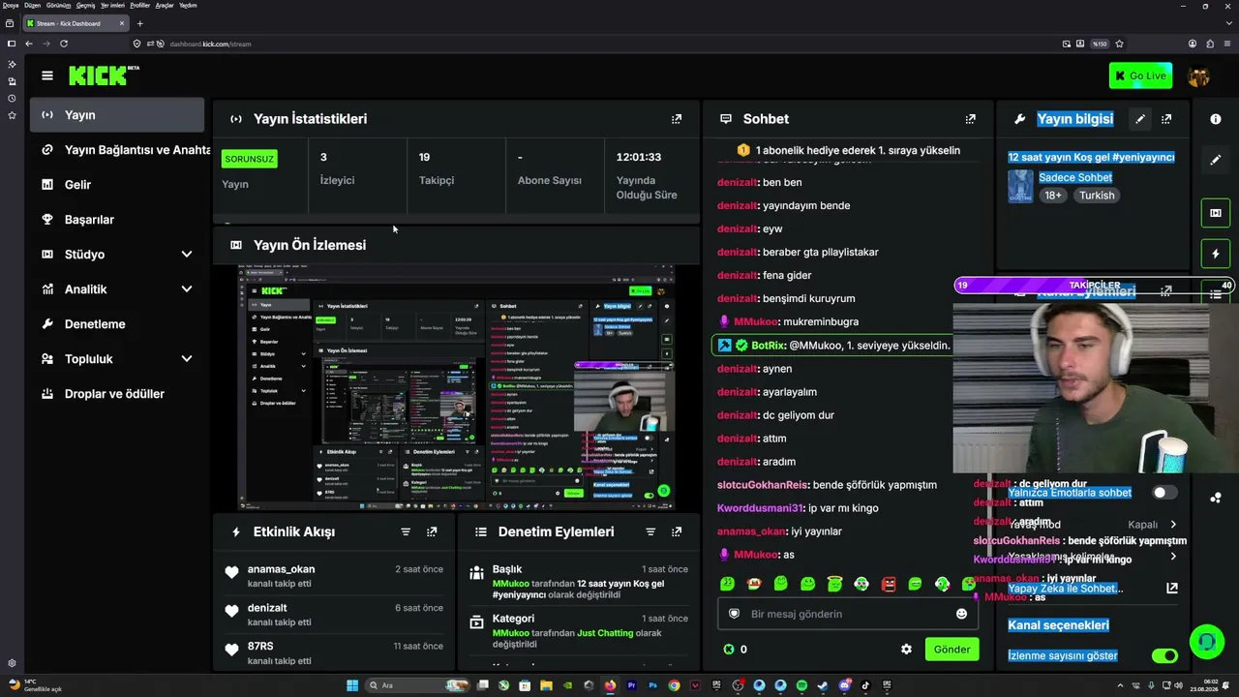Screen dimensions: 1239x697
Task: Click slotcuGokhanReis username in chat
Action: [762, 485]
